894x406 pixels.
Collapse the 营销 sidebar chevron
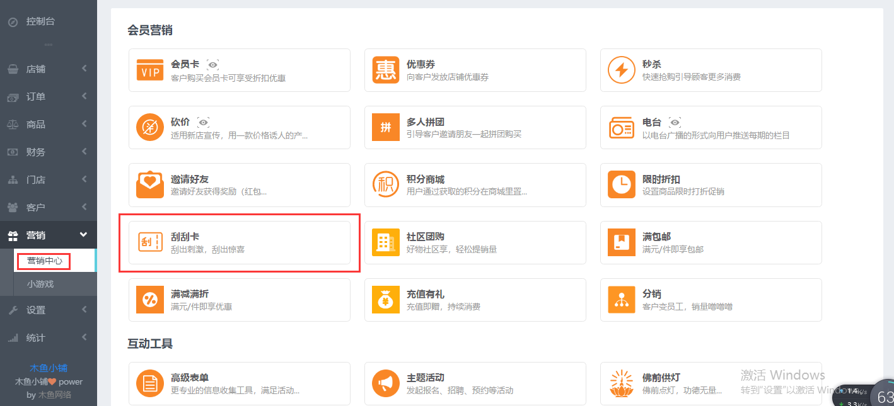tap(84, 235)
